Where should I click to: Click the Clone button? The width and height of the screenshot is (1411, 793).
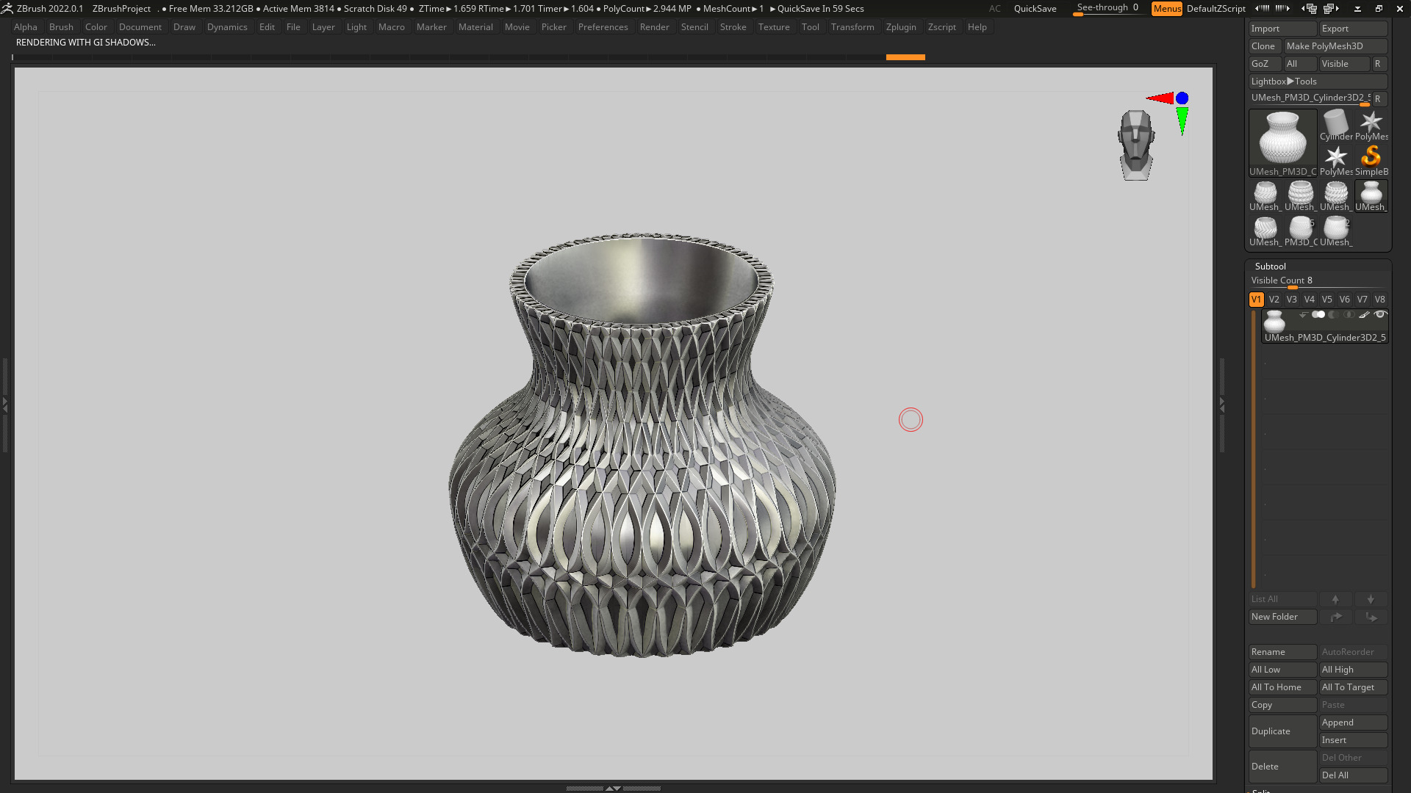coord(1265,46)
